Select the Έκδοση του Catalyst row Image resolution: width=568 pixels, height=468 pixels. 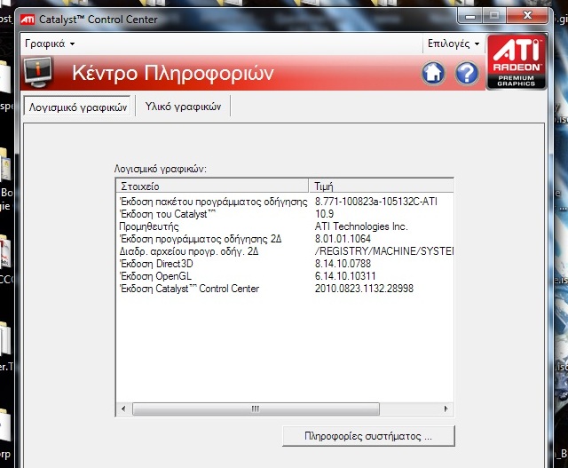pyautogui.click(x=285, y=214)
